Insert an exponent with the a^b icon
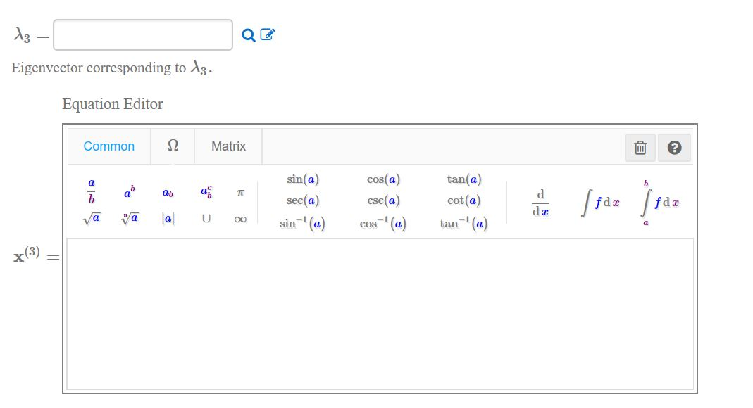 127,190
